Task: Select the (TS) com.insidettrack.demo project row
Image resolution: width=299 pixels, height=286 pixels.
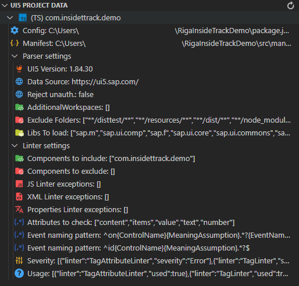Action: (x=149, y=18)
